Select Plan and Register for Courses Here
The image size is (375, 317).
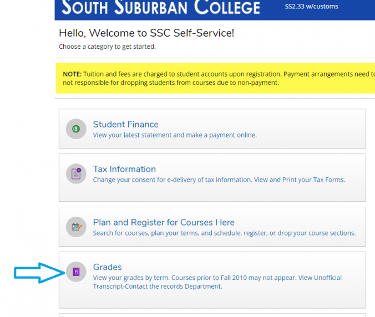point(164,222)
